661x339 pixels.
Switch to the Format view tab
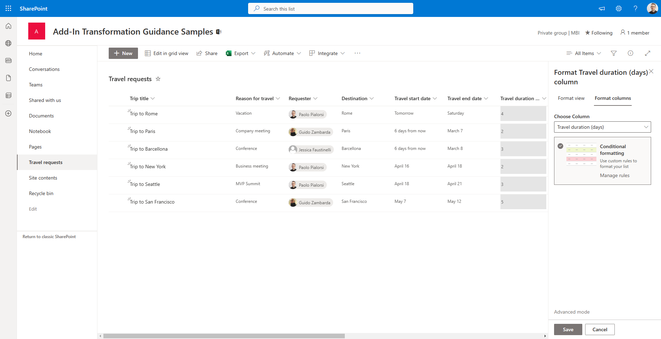(x=571, y=98)
